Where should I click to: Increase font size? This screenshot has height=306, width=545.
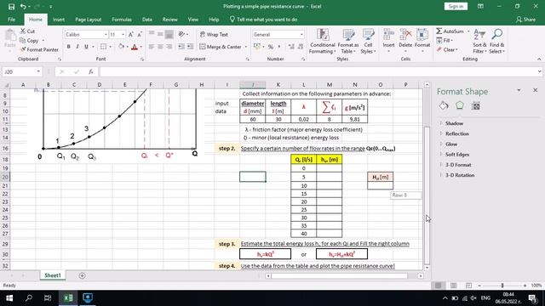130,34
